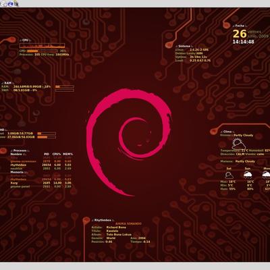Click the clock time 14:14:48
The image size is (270, 270).
(x=243, y=42)
